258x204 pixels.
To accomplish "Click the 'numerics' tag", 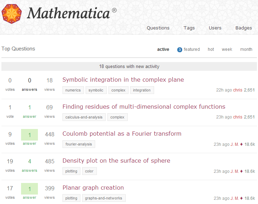I will coord(73,90).
